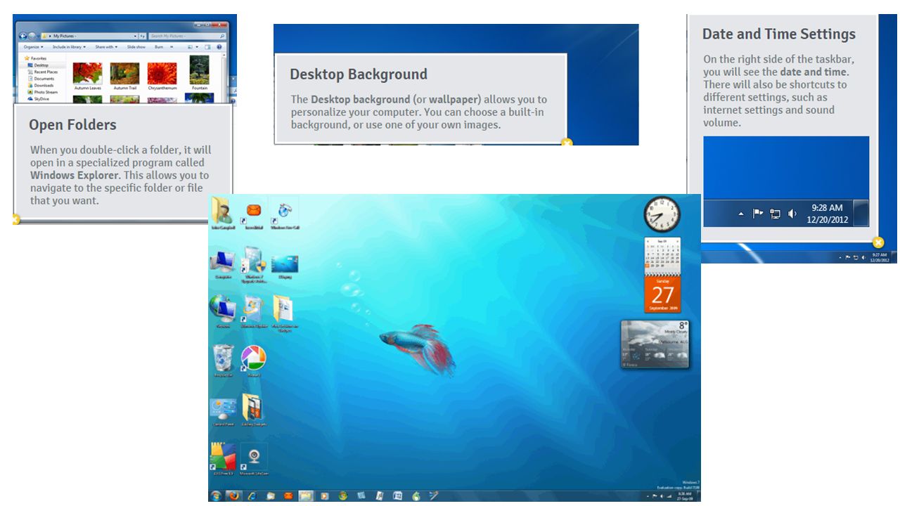The width and height of the screenshot is (900, 506).
Task: Go back in the My Pictures window
Action: click(x=22, y=36)
